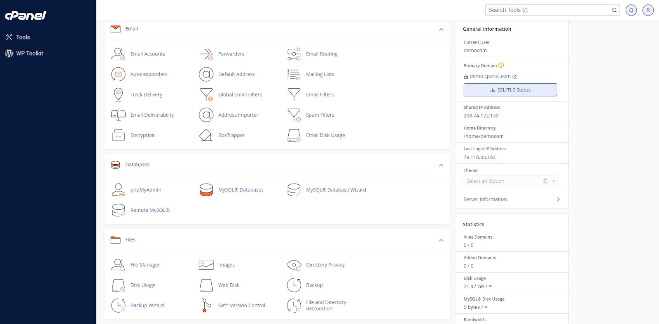
Task: Expand the Server Information arrow
Action: point(559,199)
